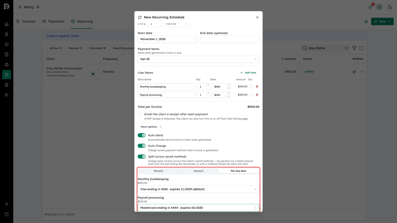This screenshot has width=397, height=223.
Task: Open Payroll processing payment method dropdown
Action: (x=198, y=208)
